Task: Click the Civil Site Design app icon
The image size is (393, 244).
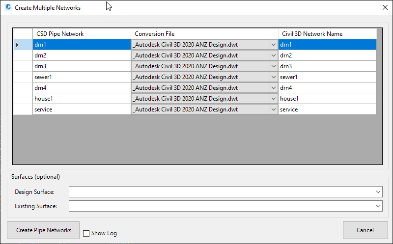Action: click(8, 7)
